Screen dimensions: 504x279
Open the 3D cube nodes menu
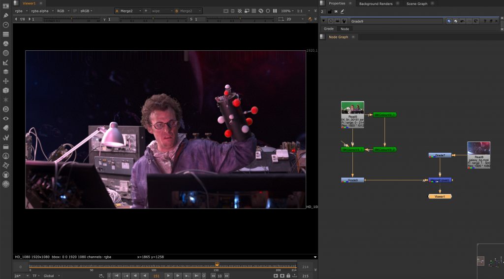[6, 91]
